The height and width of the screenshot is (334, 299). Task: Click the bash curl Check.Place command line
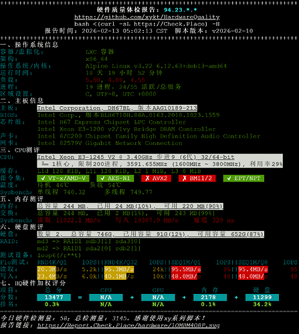pos(147,24)
